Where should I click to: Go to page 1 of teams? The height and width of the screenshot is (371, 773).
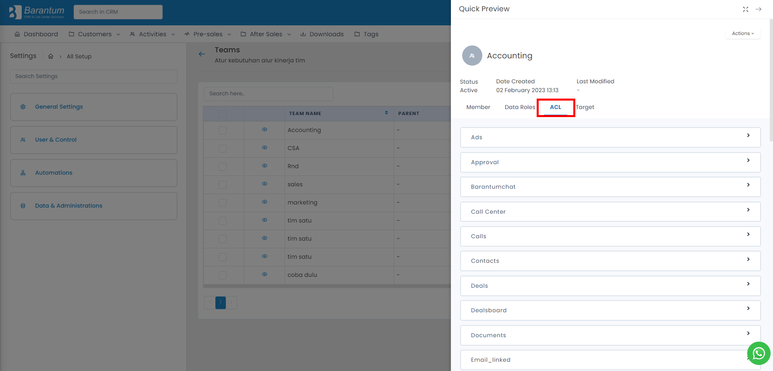click(x=221, y=303)
